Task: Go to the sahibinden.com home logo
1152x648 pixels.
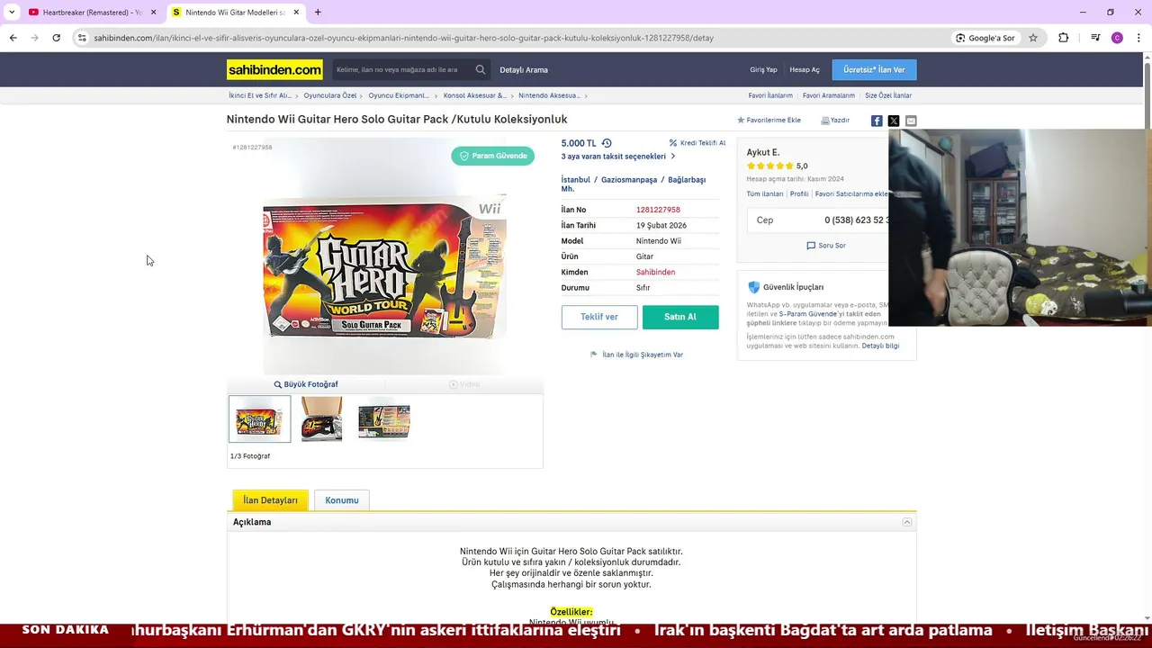Action: pyautogui.click(x=274, y=69)
